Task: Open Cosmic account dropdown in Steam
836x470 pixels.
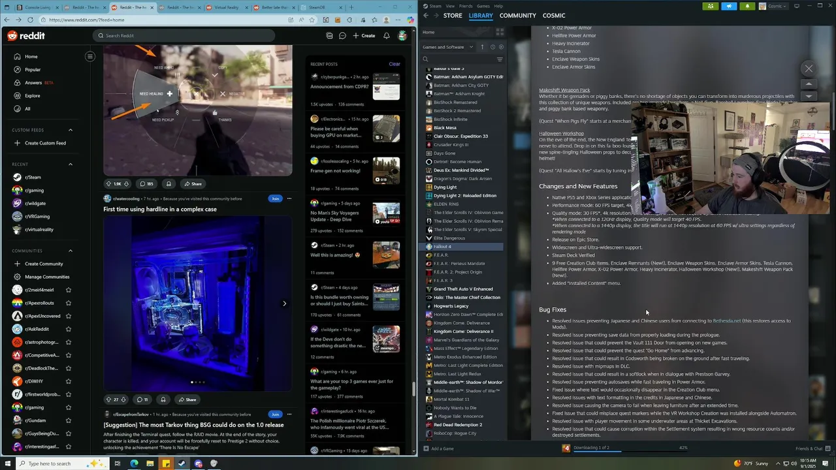Action: tap(774, 6)
